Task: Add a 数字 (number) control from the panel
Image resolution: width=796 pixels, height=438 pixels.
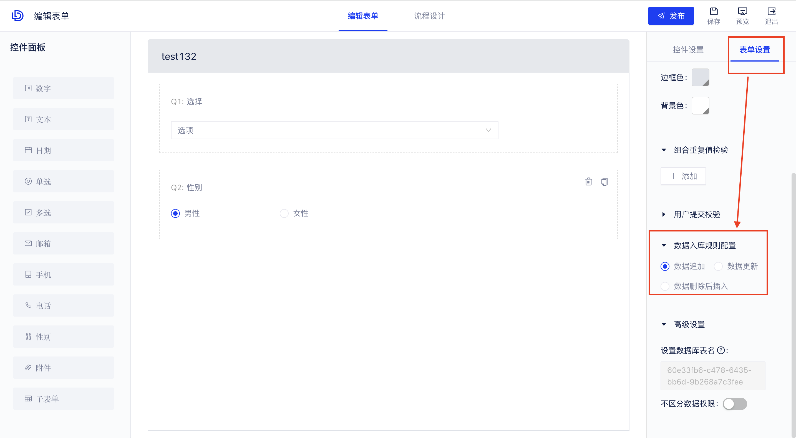Action: click(63, 88)
